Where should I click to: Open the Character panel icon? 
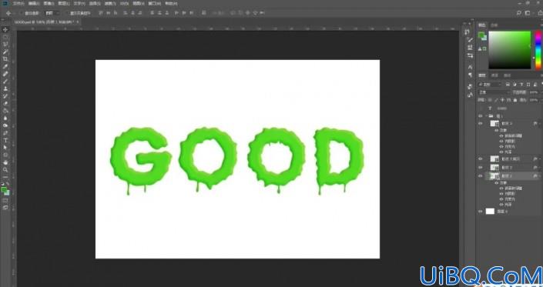coord(470,66)
